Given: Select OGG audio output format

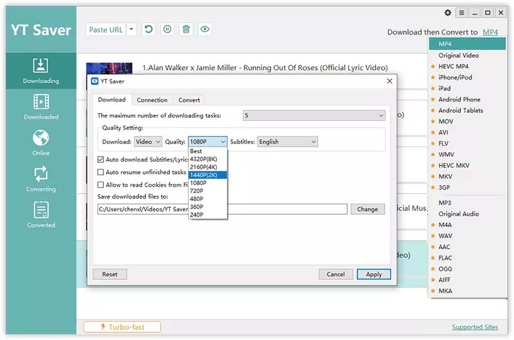Looking at the screenshot, I should (468, 269).
